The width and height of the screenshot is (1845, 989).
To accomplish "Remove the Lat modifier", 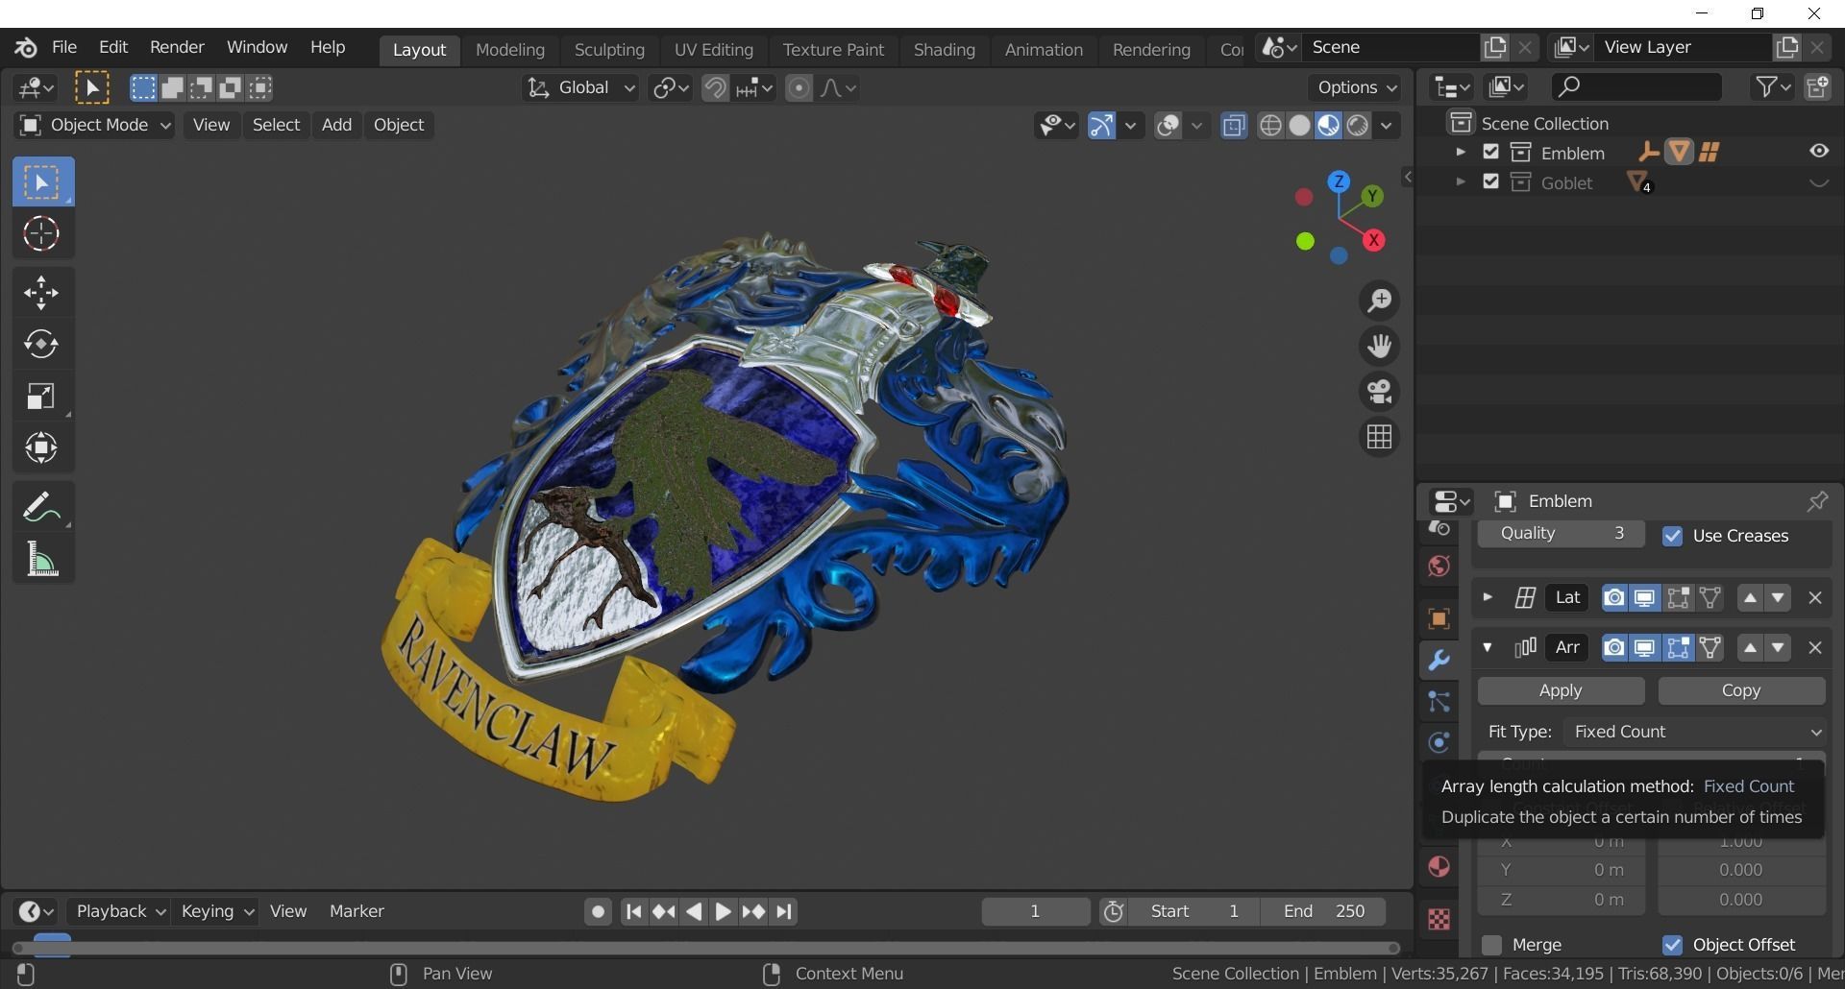I will (x=1815, y=598).
